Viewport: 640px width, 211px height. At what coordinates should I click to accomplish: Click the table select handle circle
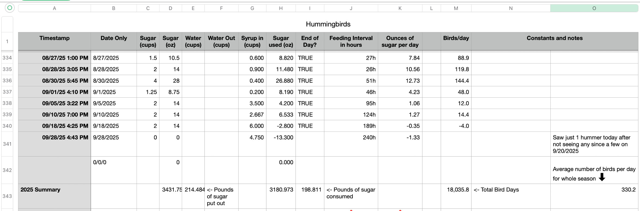click(x=10, y=8)
